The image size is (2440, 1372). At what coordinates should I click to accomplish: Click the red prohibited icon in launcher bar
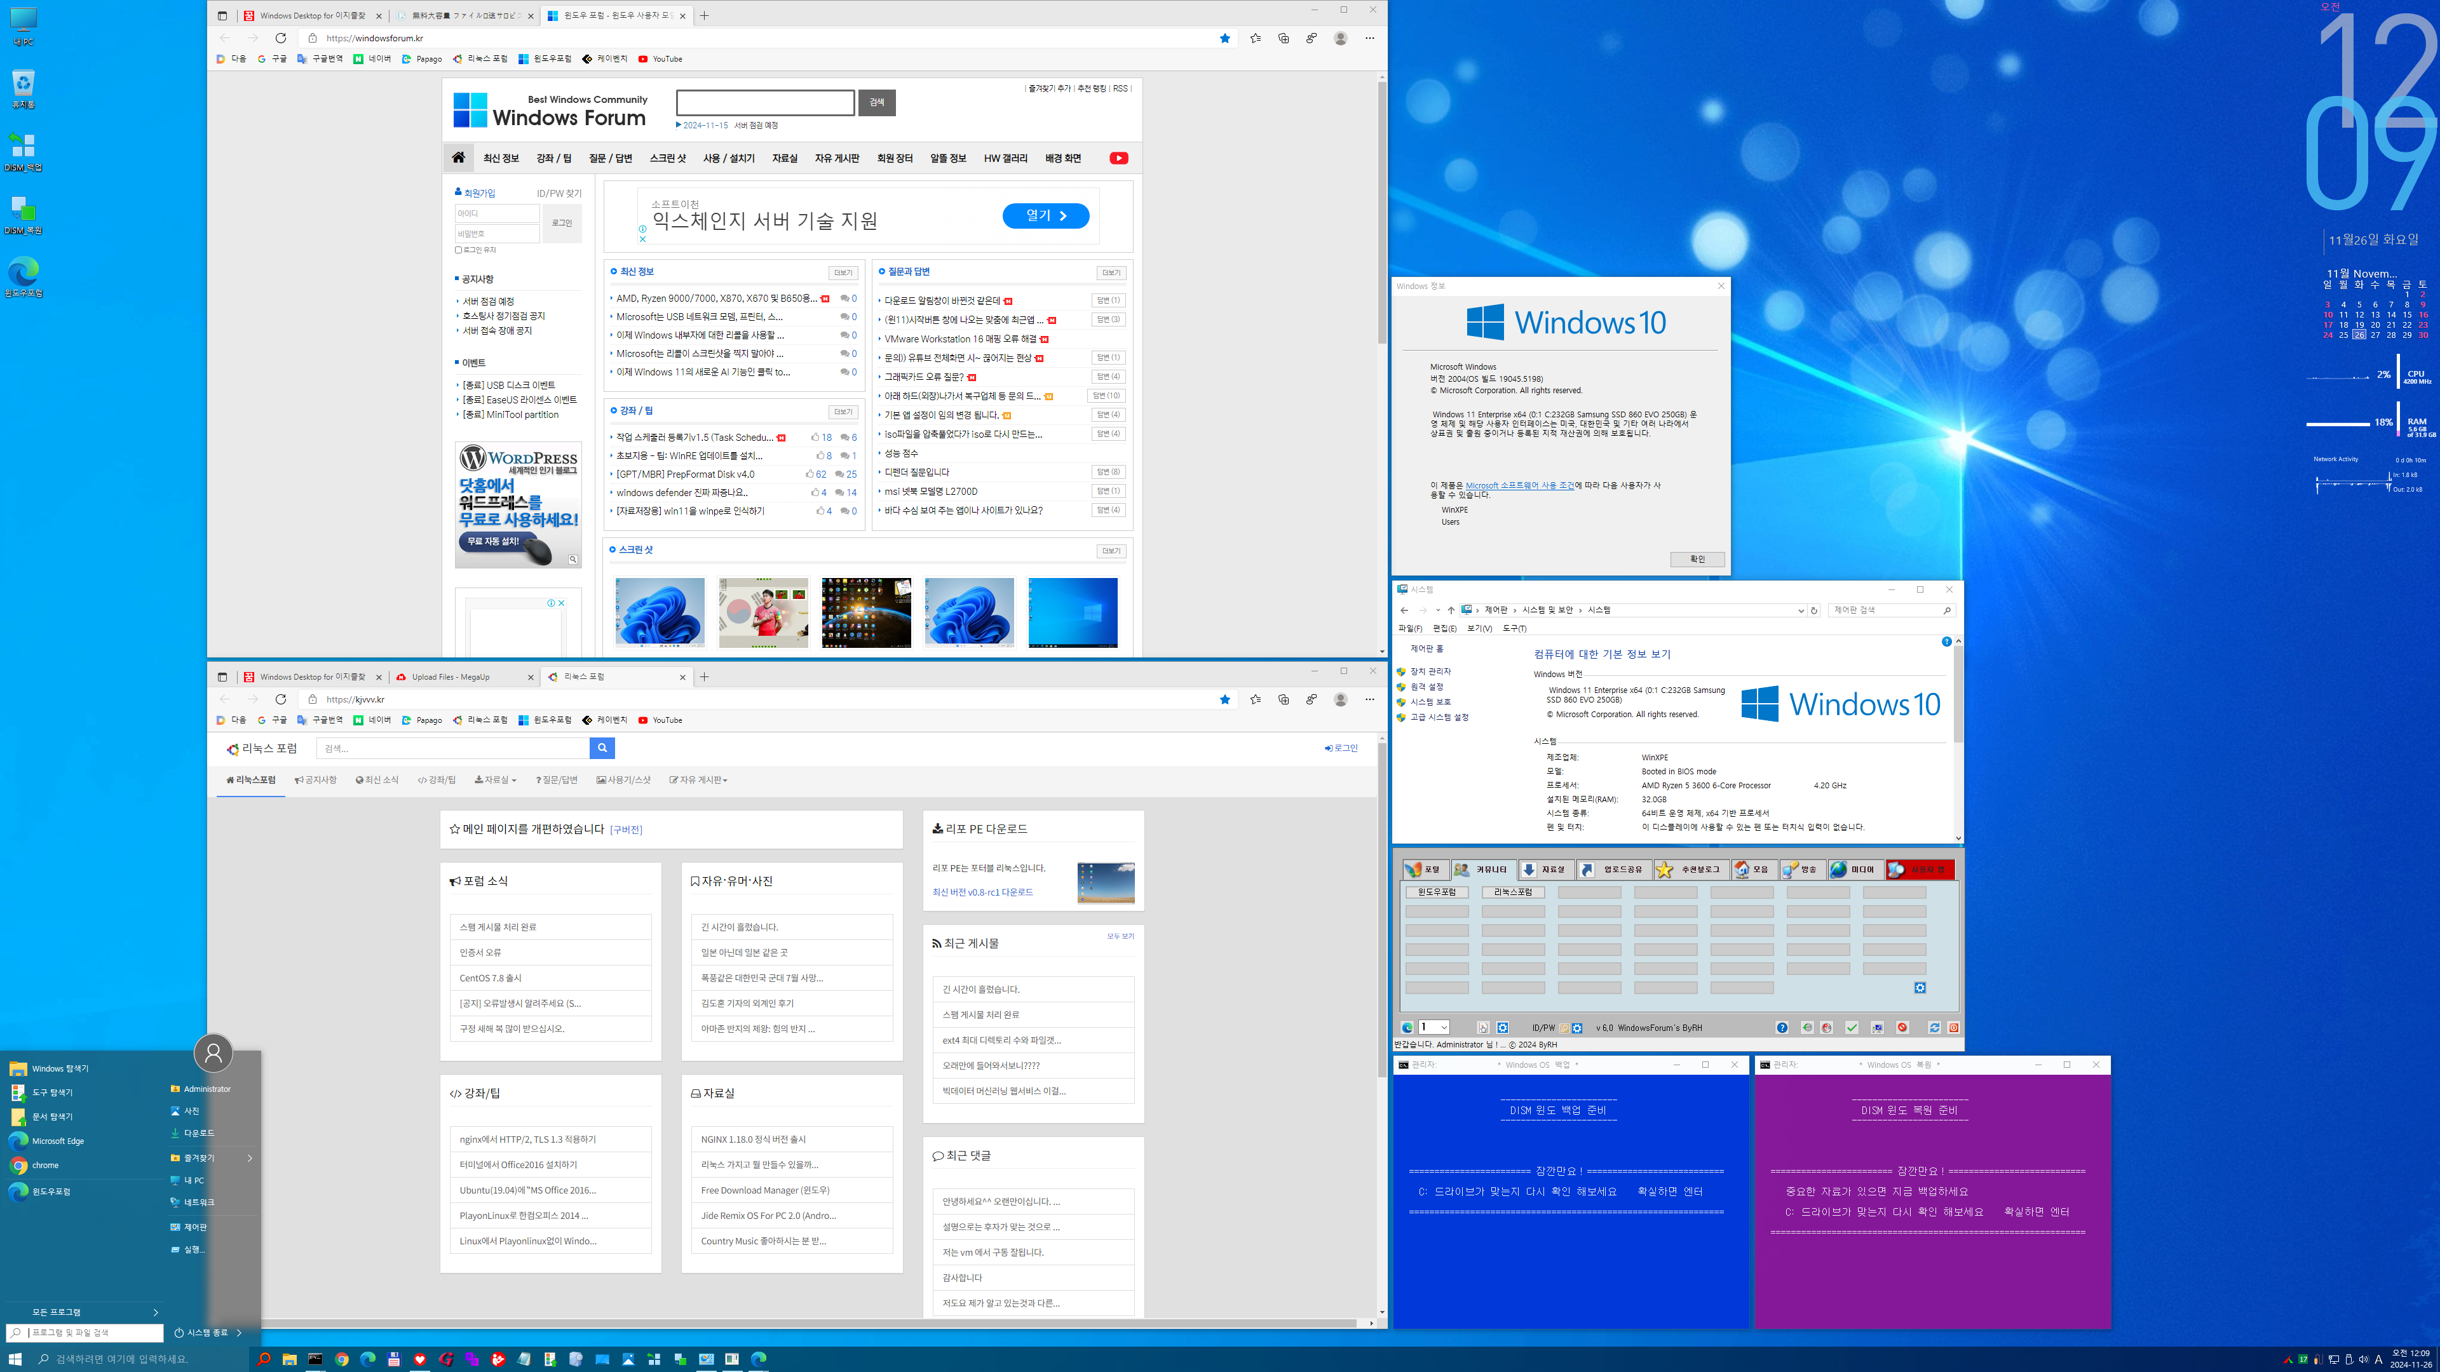[x=1903, y=1027]
